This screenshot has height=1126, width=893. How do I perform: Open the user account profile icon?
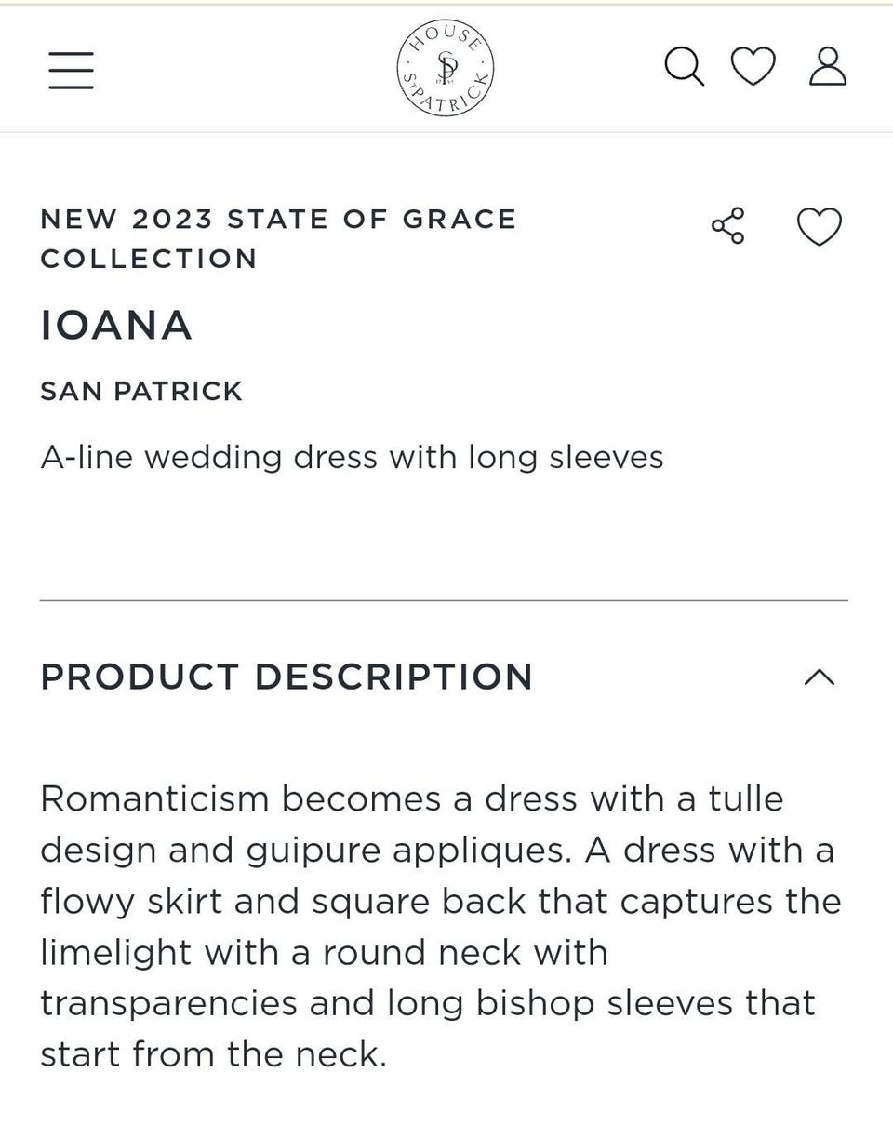(x=827, y=67)
